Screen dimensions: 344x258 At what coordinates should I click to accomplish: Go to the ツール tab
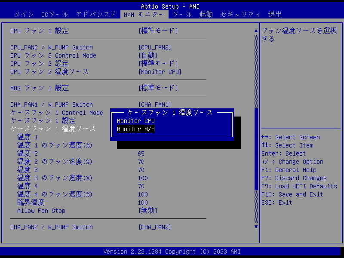(182, 15)
